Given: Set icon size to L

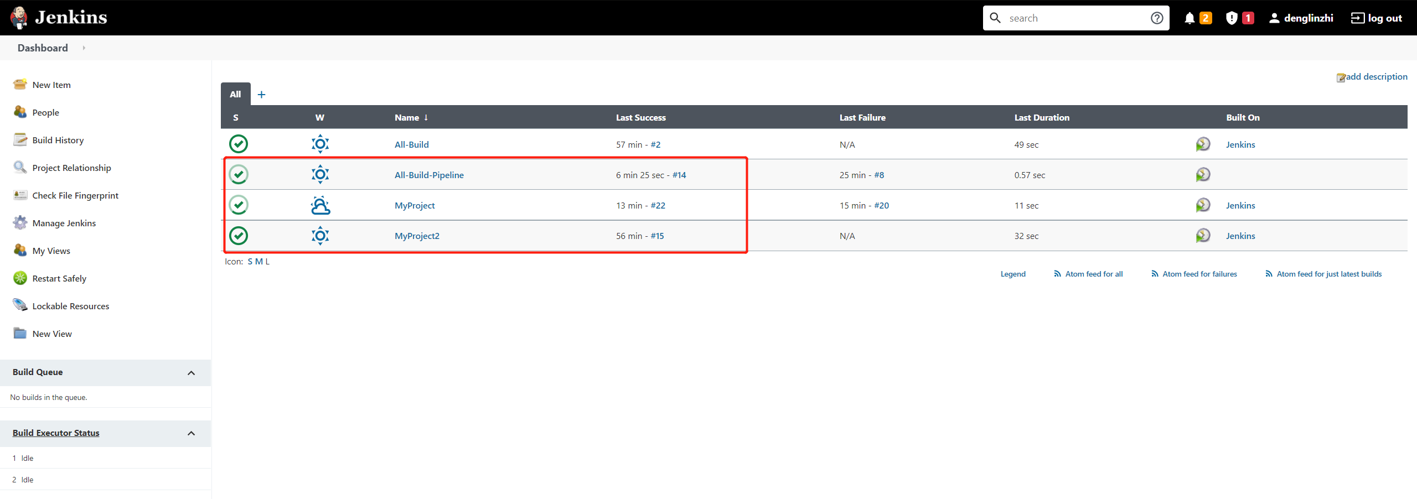Looking at the screenshot, I should point(267,262).
